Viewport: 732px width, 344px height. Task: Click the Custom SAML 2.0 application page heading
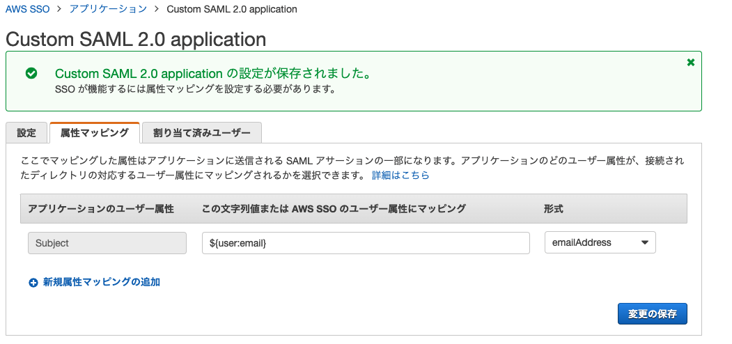pos(136,39)
